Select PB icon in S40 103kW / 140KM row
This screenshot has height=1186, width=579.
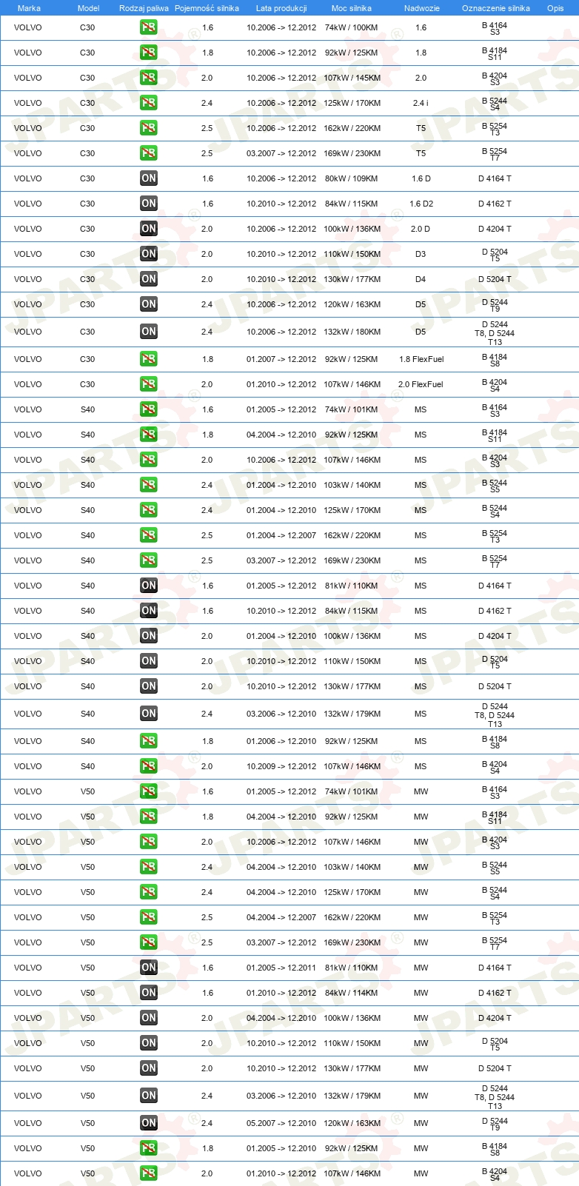pos(149,485)
